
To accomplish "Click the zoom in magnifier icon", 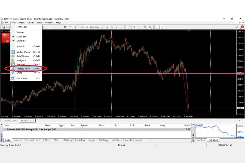I will tap(145, 27).
